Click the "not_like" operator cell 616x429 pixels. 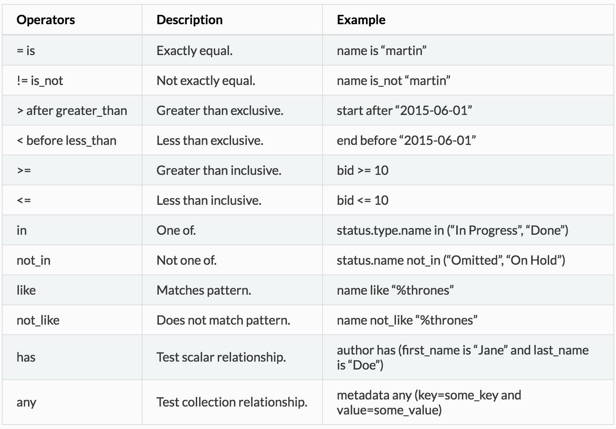pyautogui.click(x=38, y=320)
